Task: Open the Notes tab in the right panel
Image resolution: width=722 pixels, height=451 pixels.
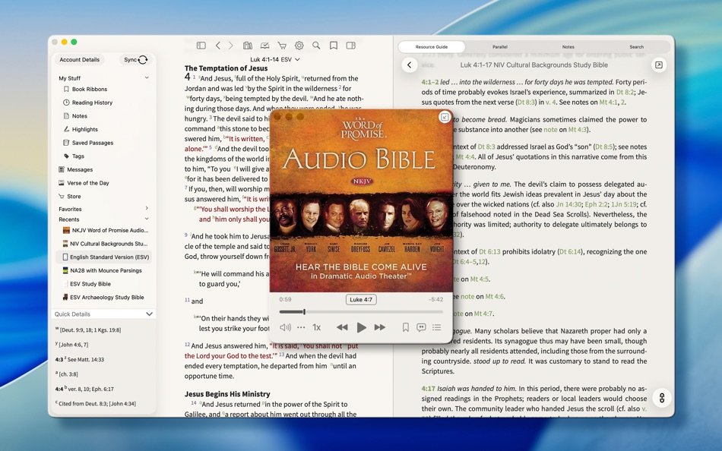Action: [568, 46]
